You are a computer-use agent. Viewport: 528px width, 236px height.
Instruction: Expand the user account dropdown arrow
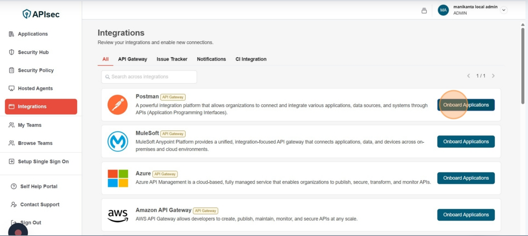click(503, 10)
